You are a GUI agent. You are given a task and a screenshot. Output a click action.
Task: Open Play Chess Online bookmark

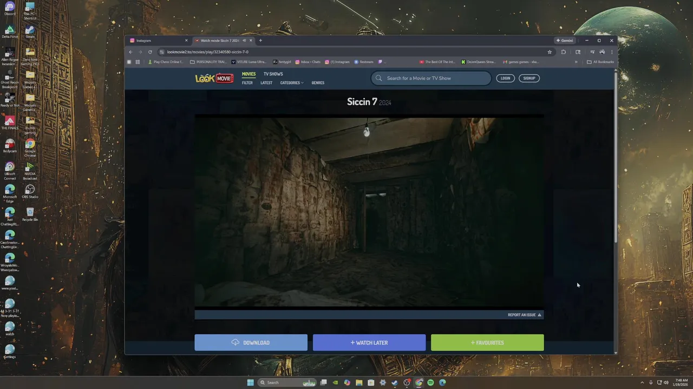click(x=166, y=62)
